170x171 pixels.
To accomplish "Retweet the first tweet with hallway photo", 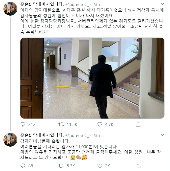I will (61, 124).
